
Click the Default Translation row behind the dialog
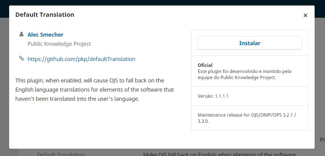(x=61, y=154)
